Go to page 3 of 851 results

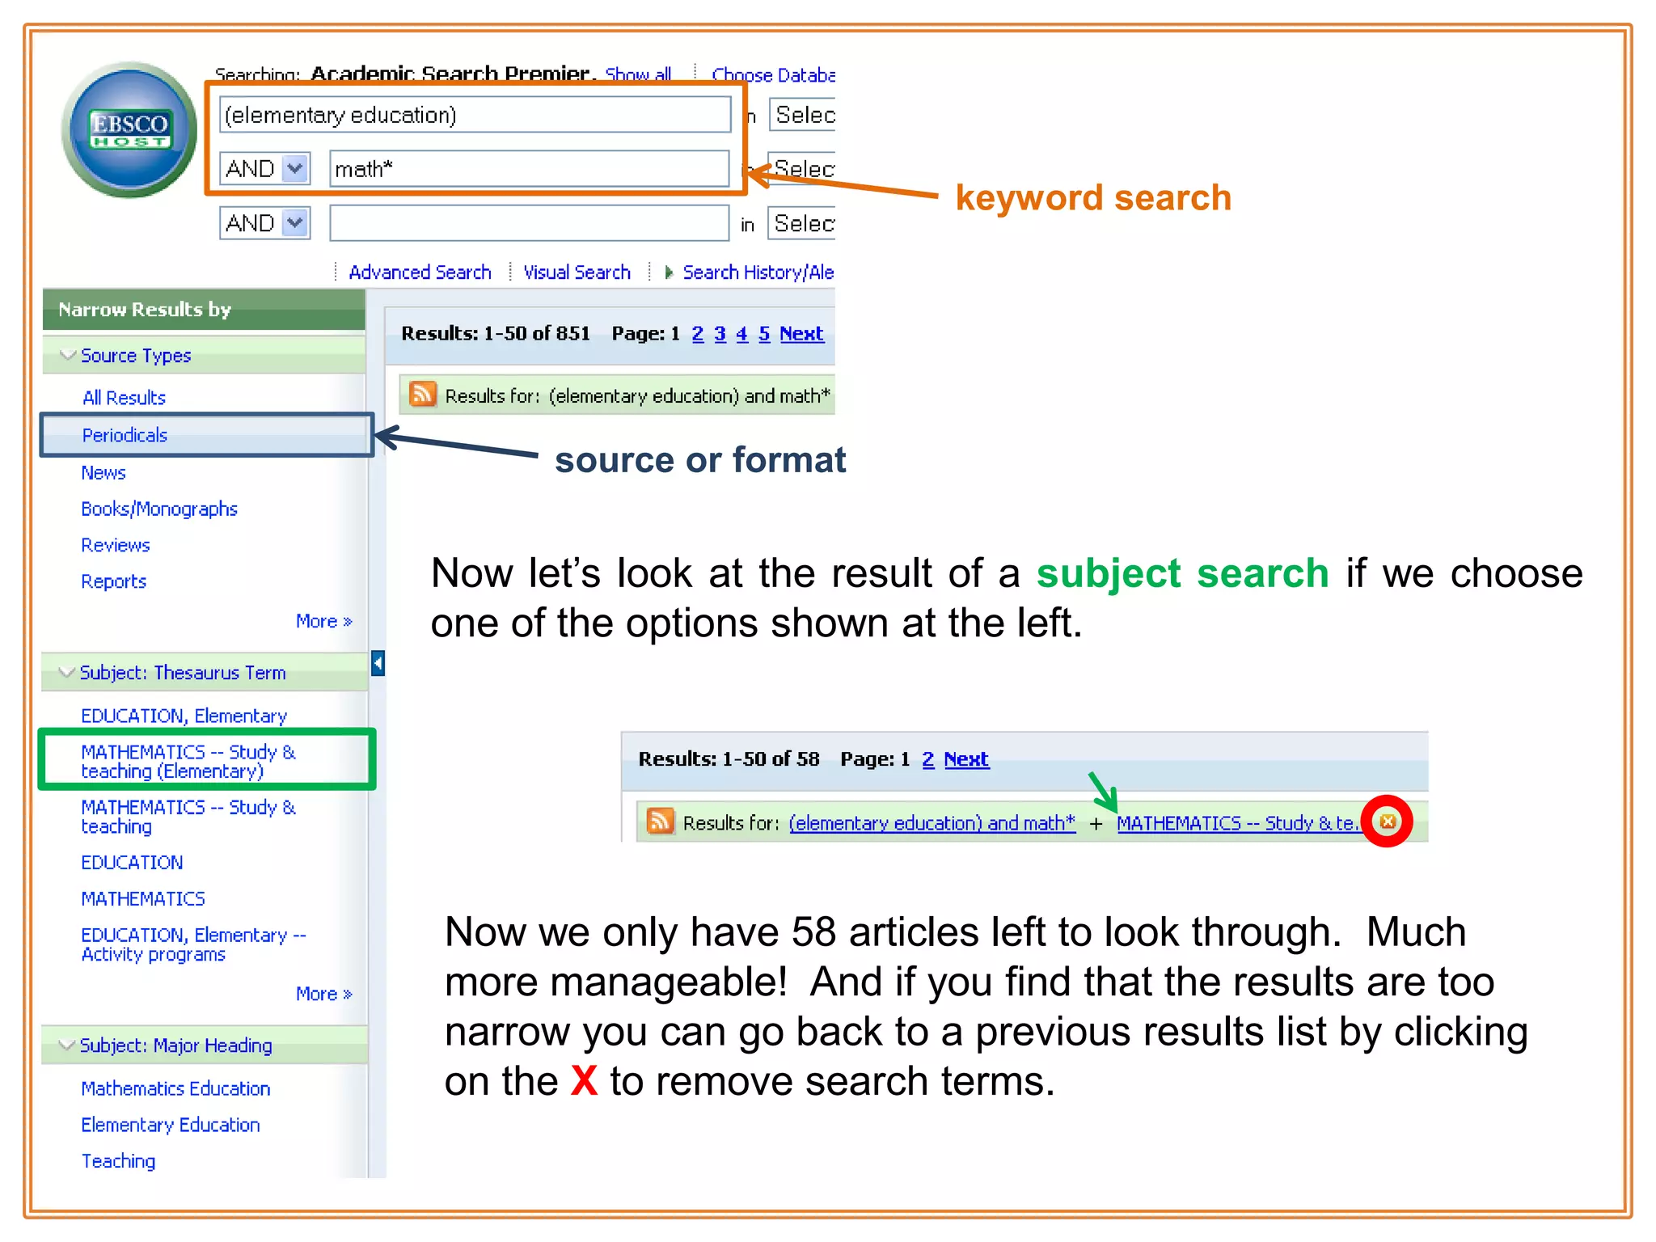pos(720,333)
